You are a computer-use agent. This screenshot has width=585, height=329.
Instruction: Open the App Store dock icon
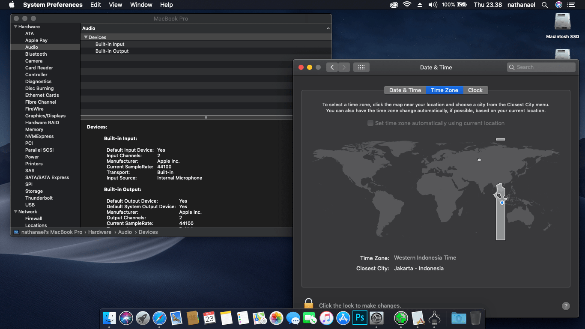[x=343, y=318]
